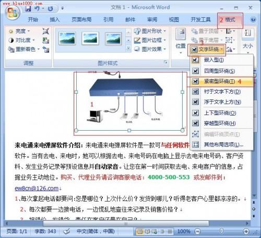Click 置于底层 send to back

tap(207, 40)
